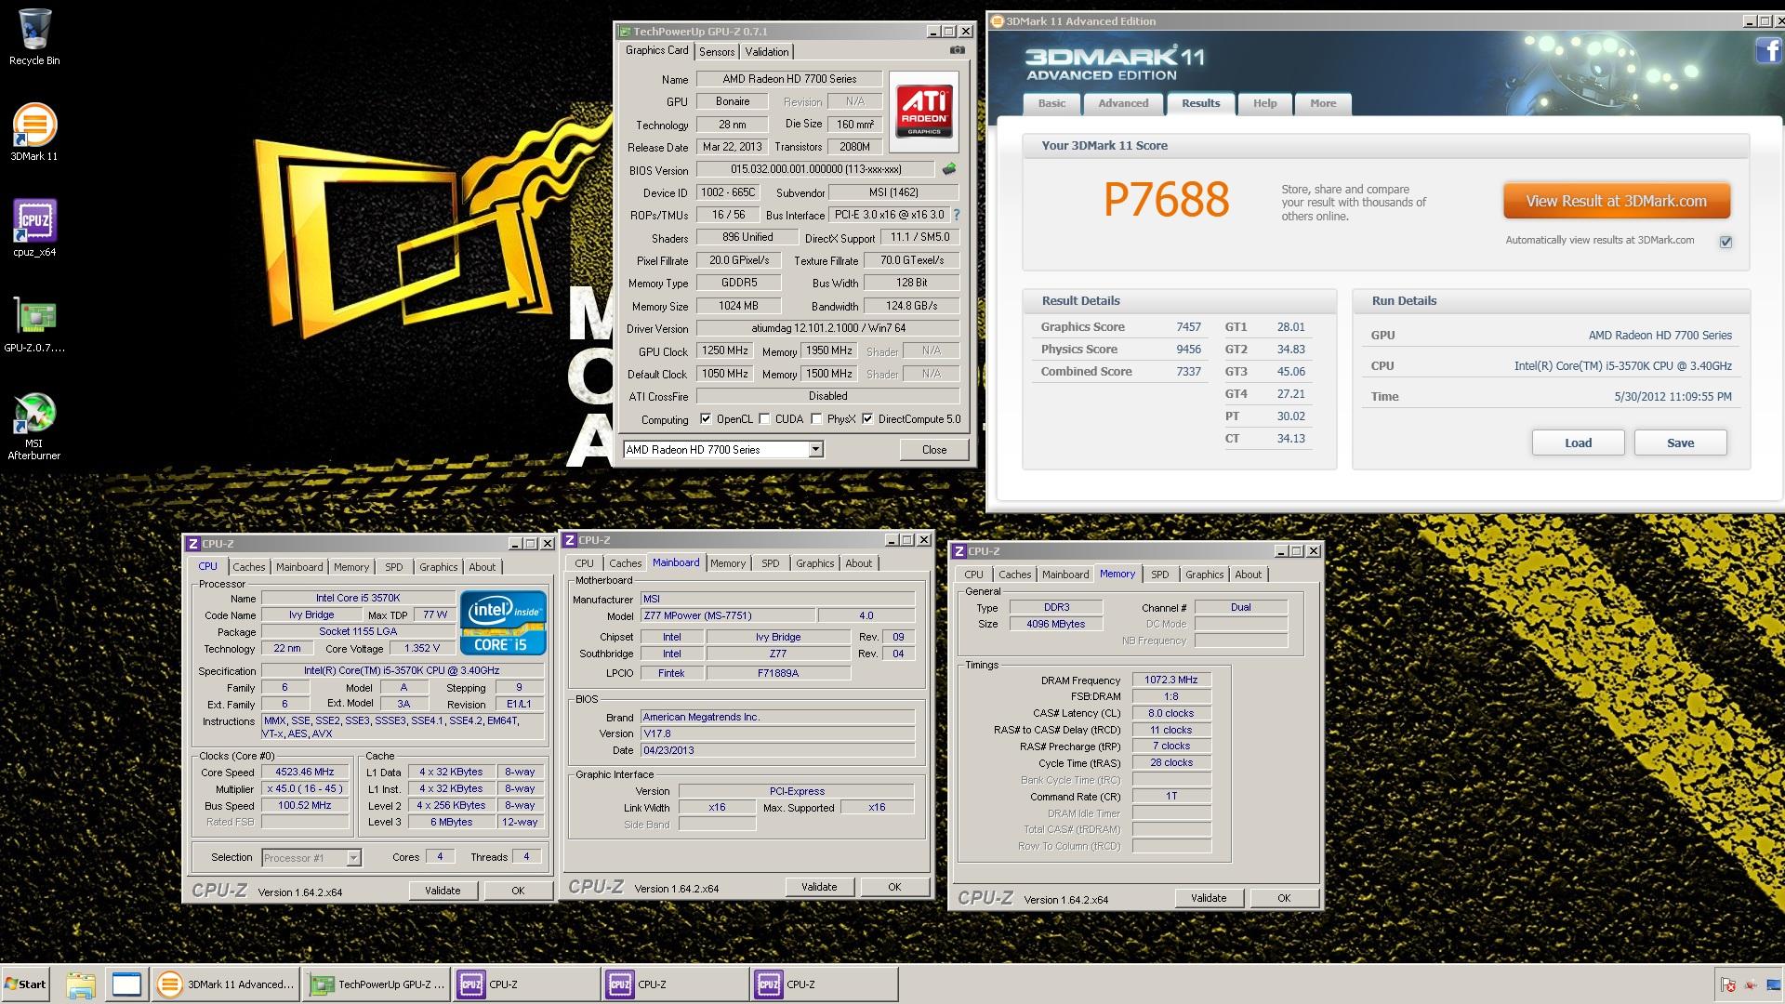Click OK in the CPU-Z Mainboard window
This screenshot has width=1785, height=1004.
pos(894,887)
